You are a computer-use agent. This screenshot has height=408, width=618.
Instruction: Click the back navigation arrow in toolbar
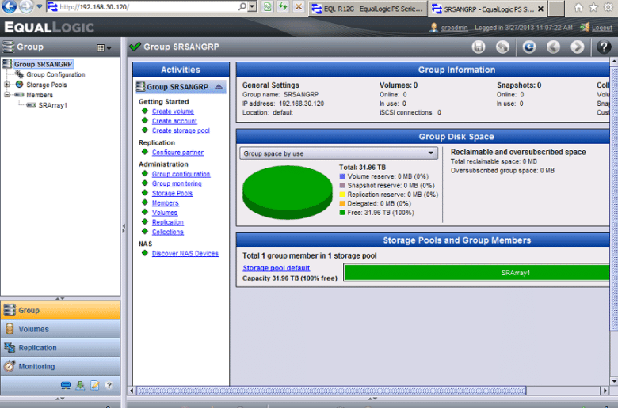pos(553,47)
